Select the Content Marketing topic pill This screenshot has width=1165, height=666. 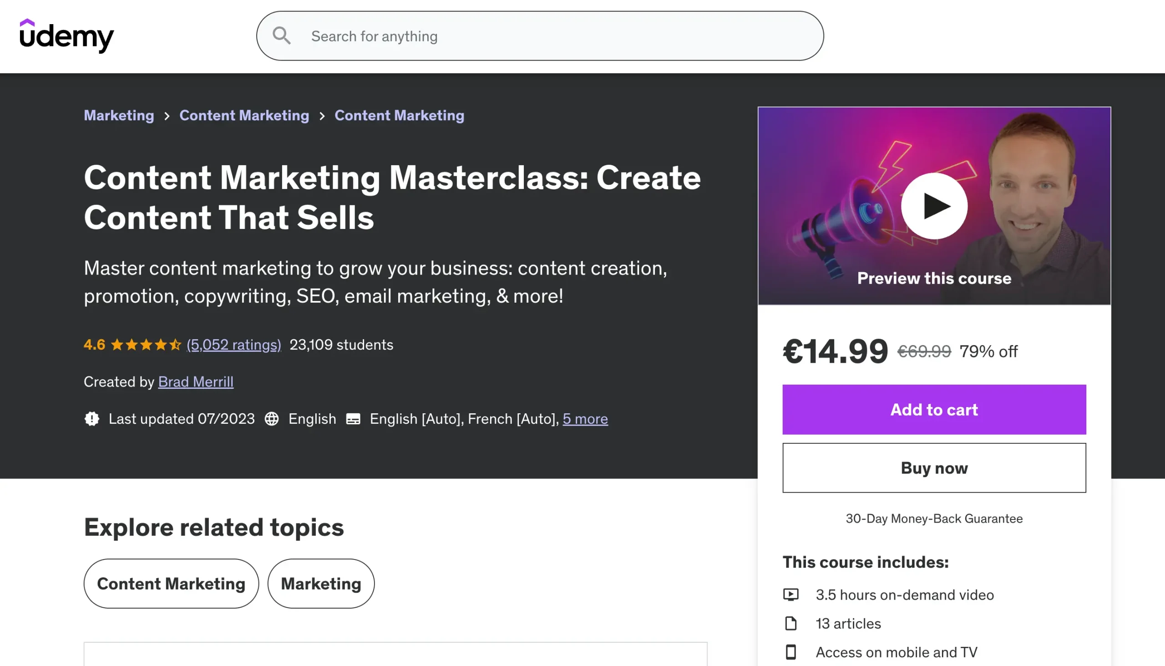[x=171, y=583]
